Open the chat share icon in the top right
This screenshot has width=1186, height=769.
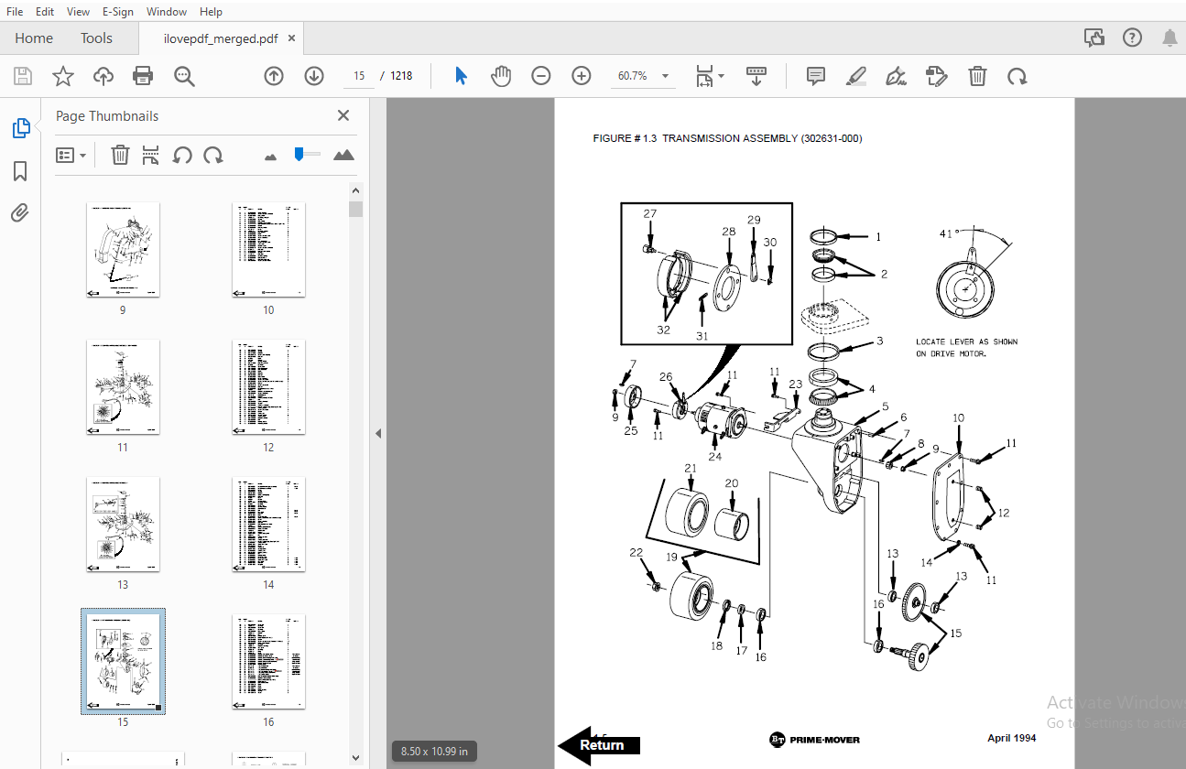[x=1094, y=38]
